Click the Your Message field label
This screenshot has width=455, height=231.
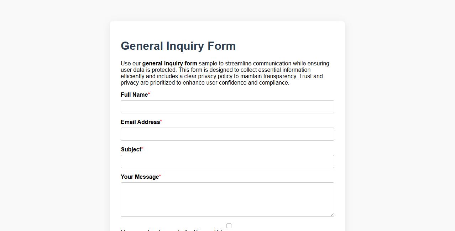point(140,177)
